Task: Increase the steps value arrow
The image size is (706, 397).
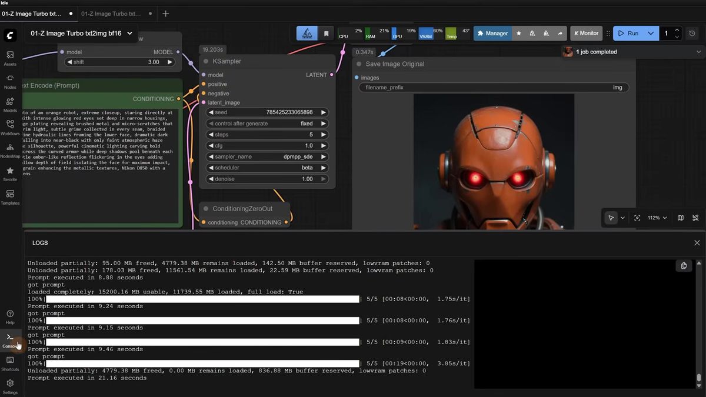Action: tap(323, 135)
